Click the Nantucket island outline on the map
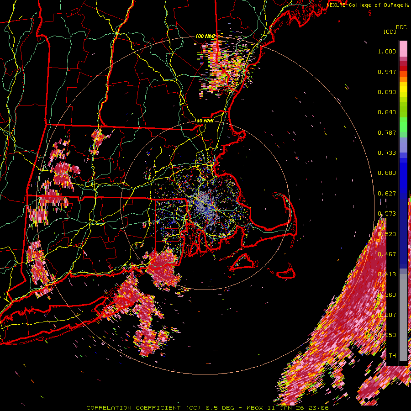The width and height of the screenshot is (411, 411). (286, 272)
